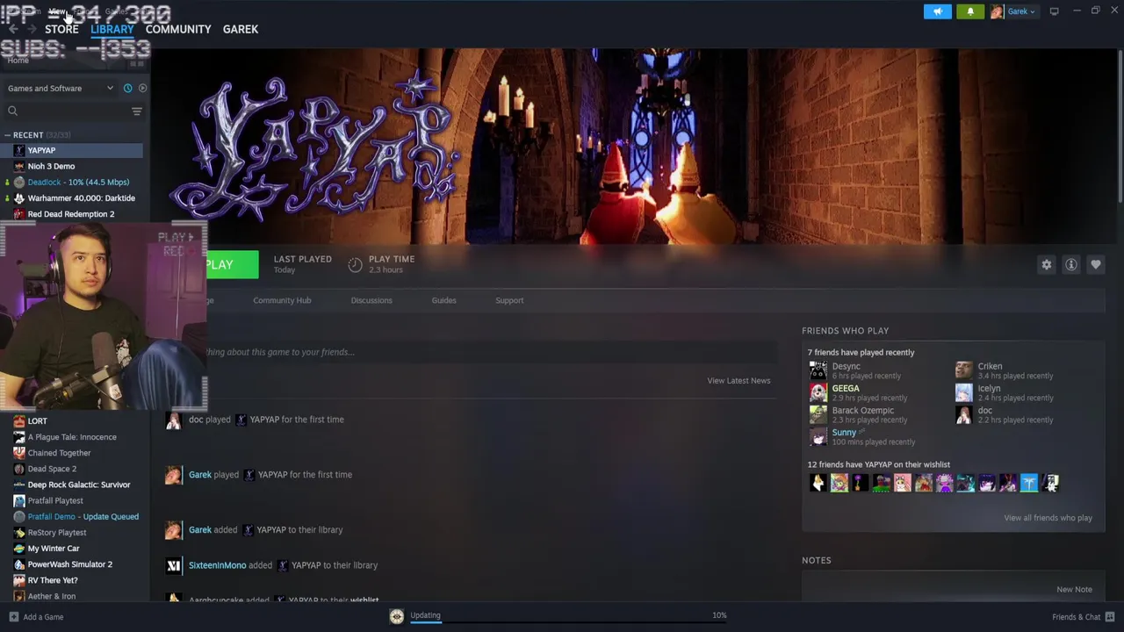
Task: Expand the Games and Software dropdown
Action: coord(60,88)
